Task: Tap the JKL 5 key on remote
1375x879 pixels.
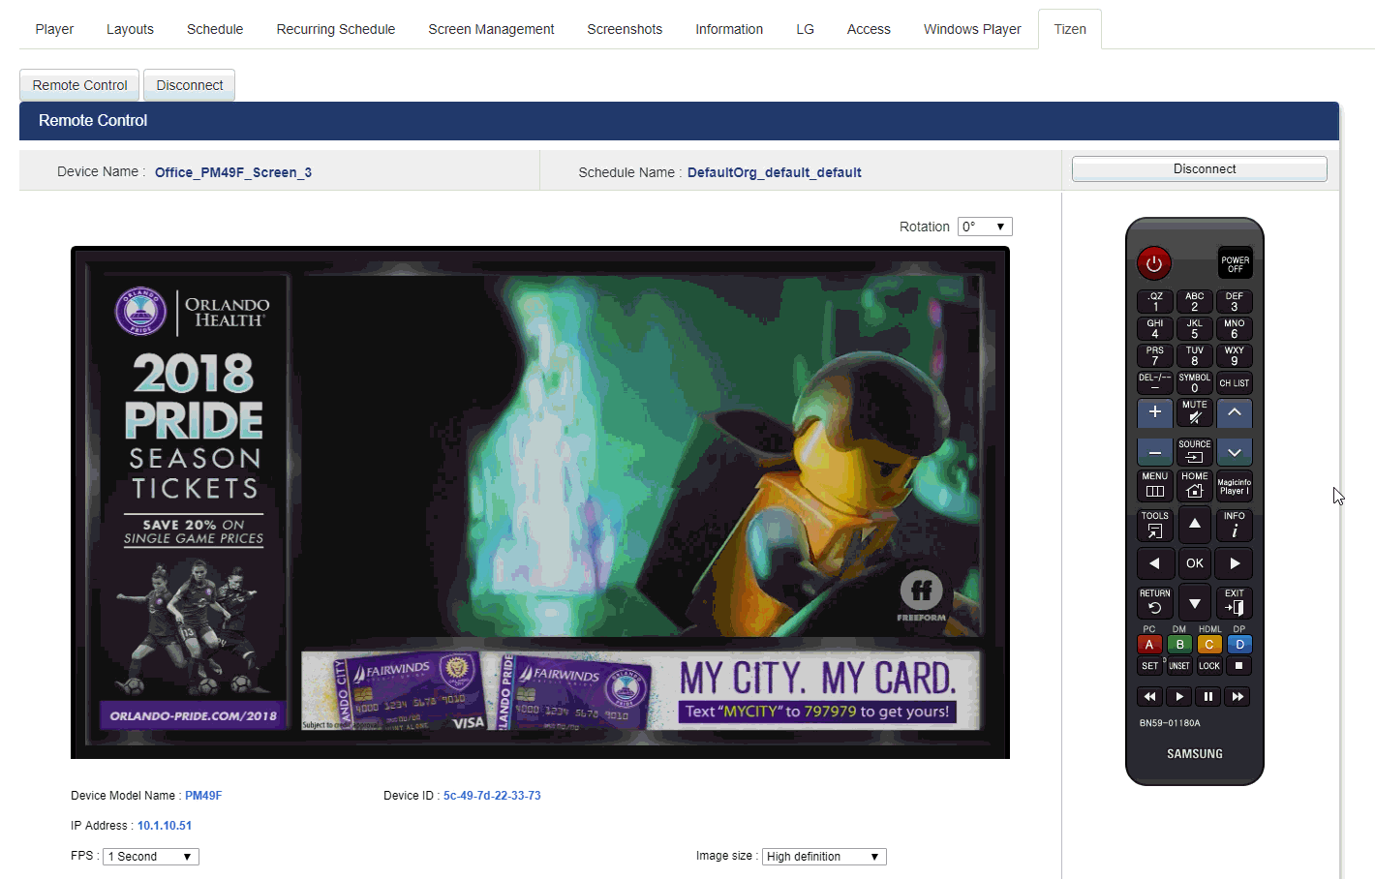Action: (1195, 329)
